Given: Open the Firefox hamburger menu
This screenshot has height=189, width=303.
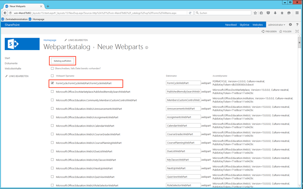Looking at the screenshot, I should pos(297,13).
